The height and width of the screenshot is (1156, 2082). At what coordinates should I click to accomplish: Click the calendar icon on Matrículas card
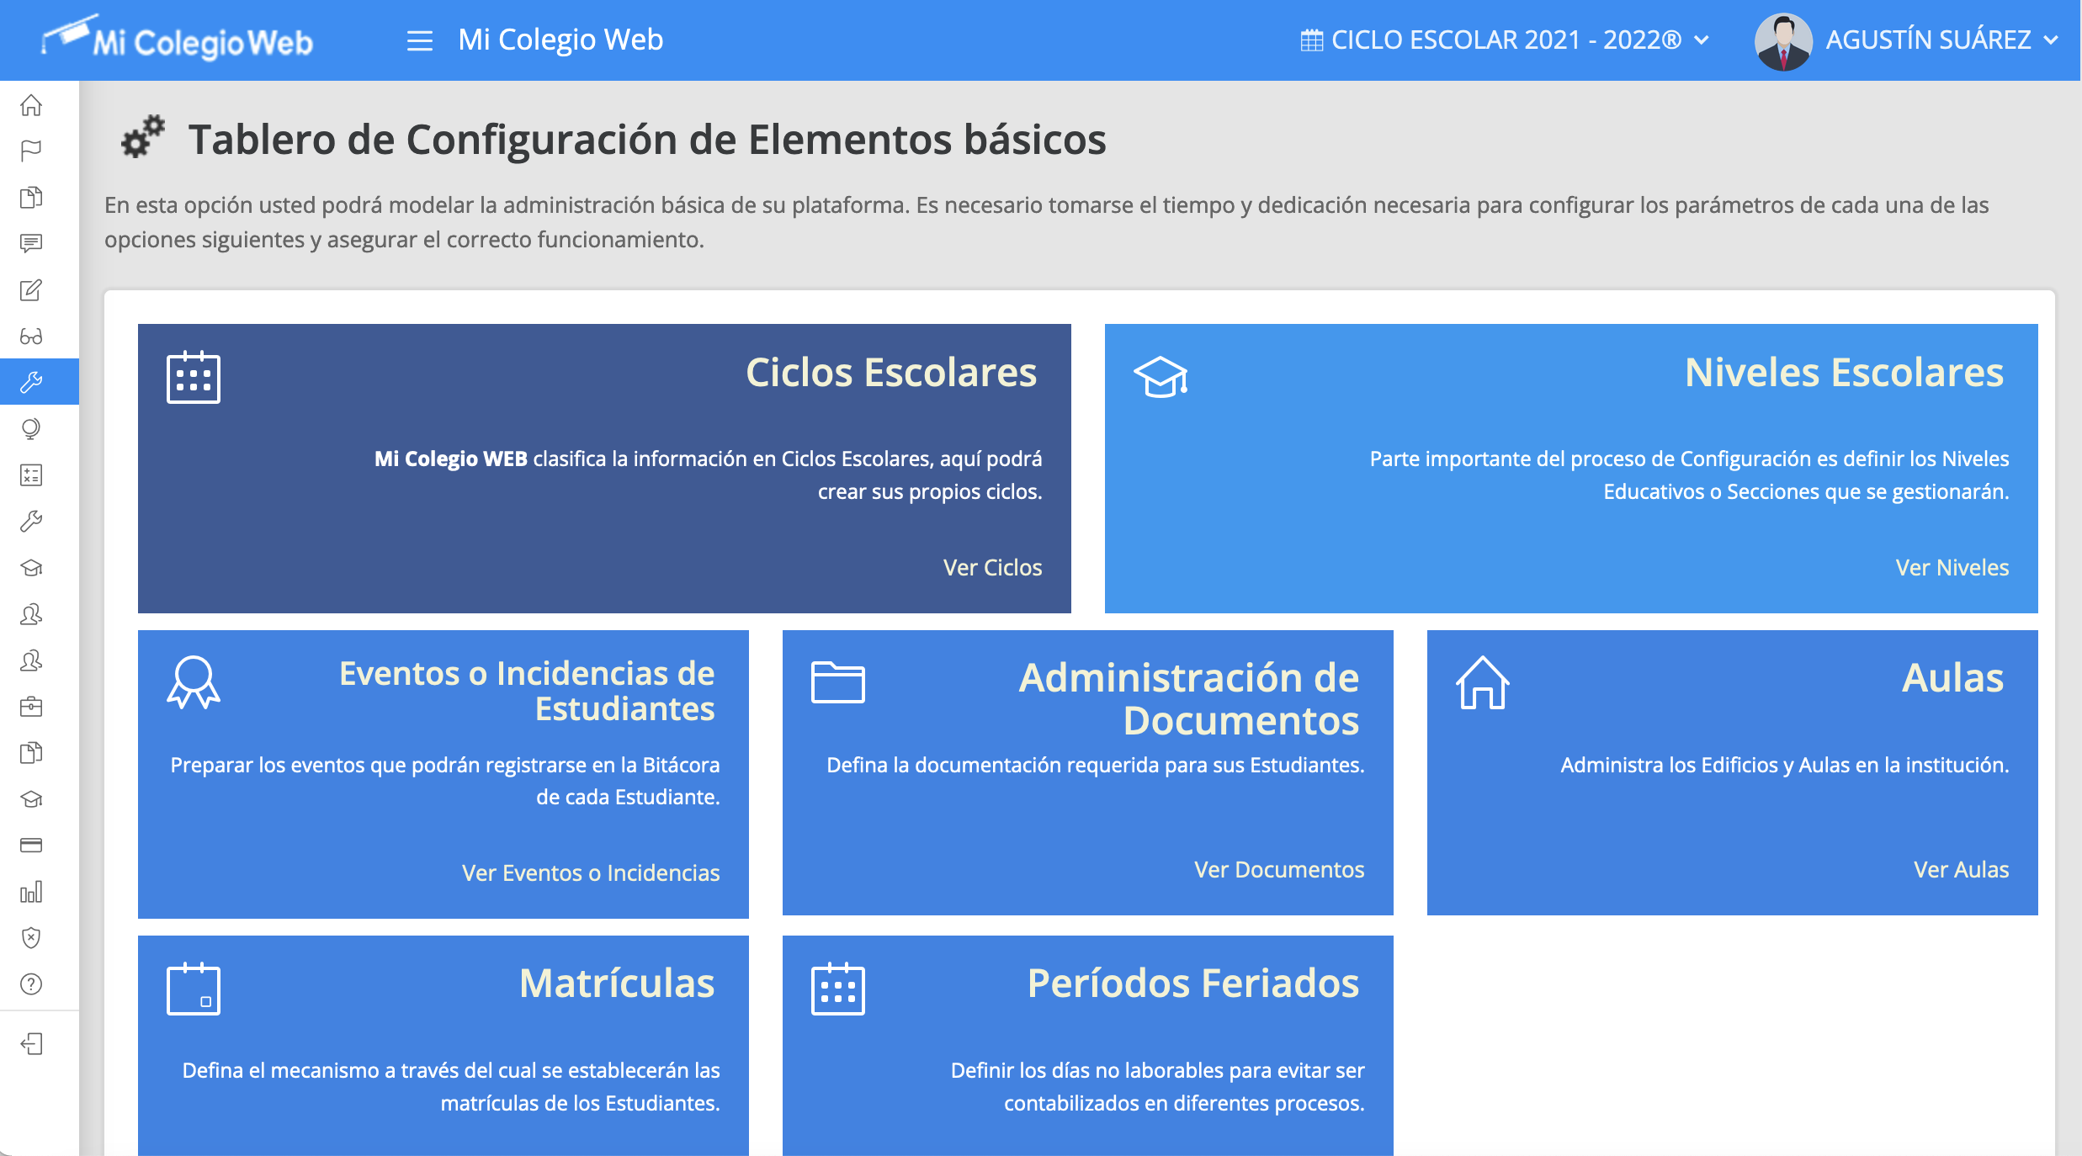pyautogui.click(x=193, y=989)
